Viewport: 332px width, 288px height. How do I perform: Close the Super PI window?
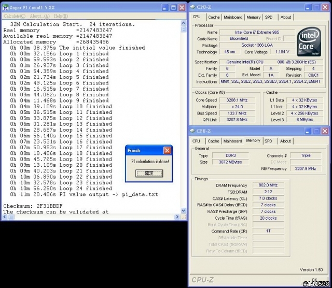[182, 8]
